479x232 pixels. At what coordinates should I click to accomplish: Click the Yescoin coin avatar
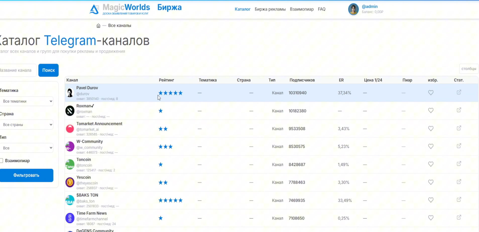pos(70,182)
